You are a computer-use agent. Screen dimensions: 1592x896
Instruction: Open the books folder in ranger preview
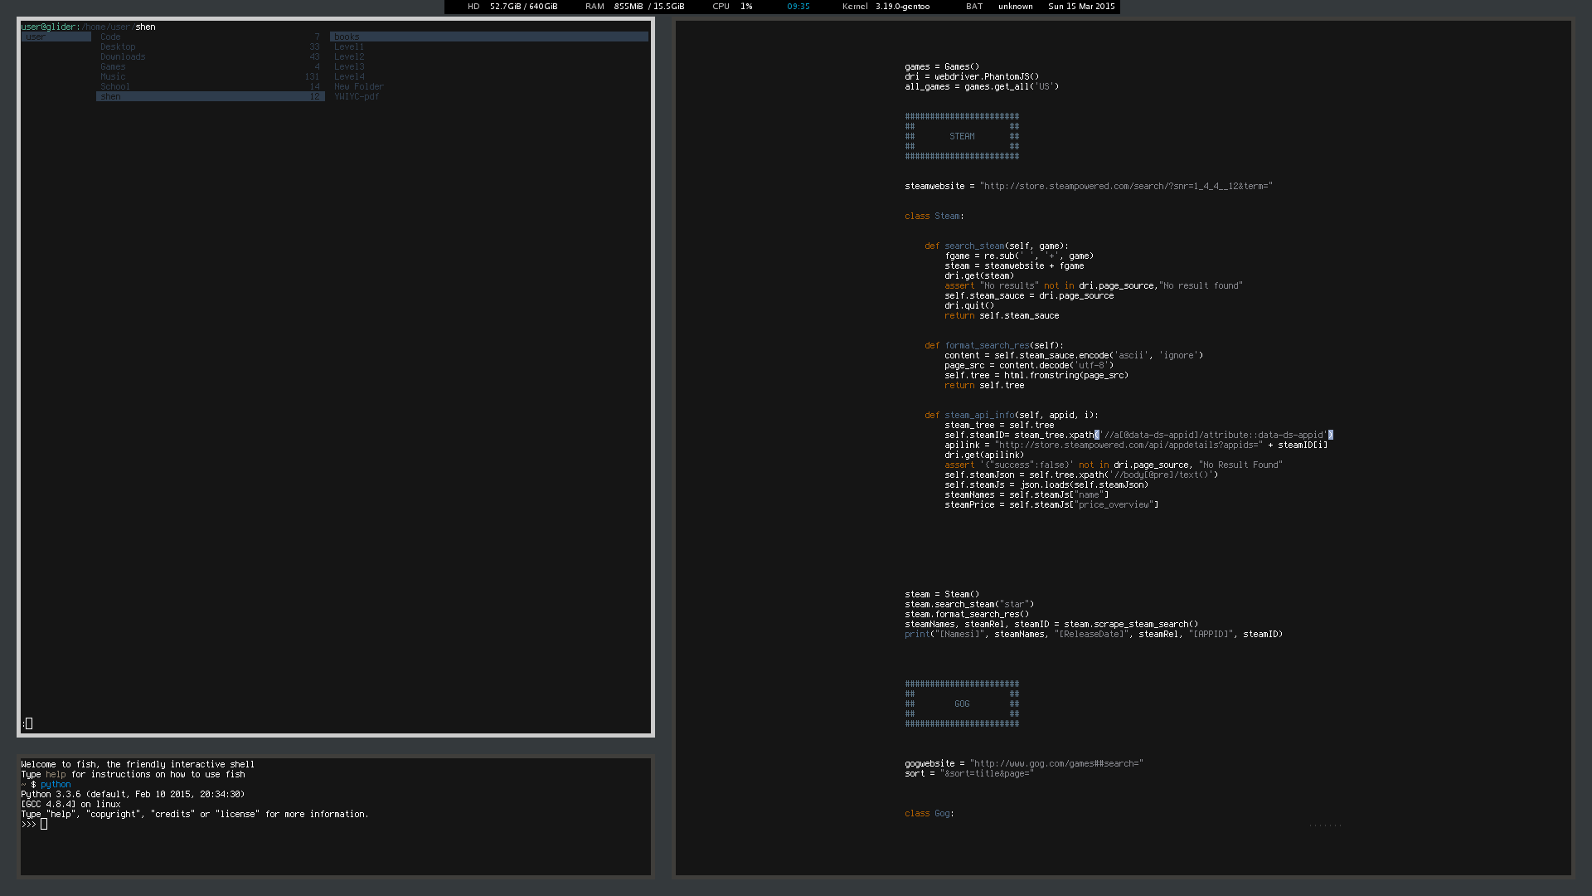(x=489, y=37)
